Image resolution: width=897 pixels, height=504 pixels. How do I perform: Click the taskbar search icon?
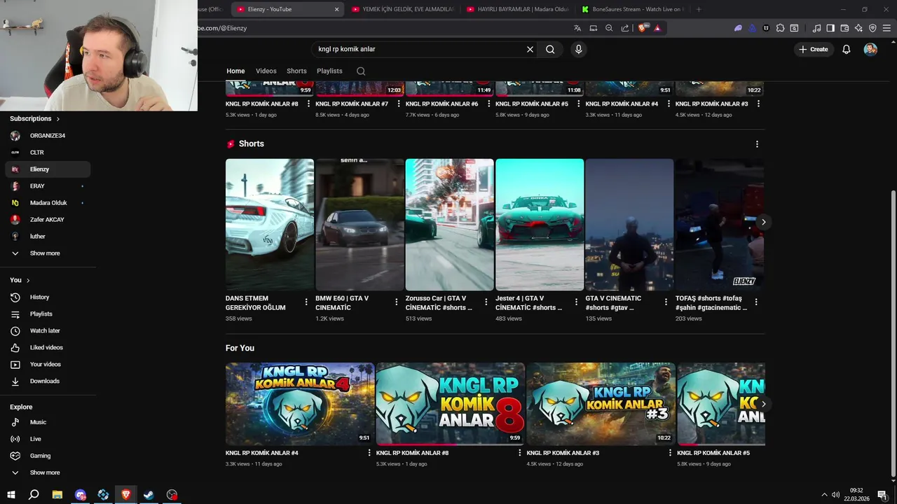click(x=34, y=495)
